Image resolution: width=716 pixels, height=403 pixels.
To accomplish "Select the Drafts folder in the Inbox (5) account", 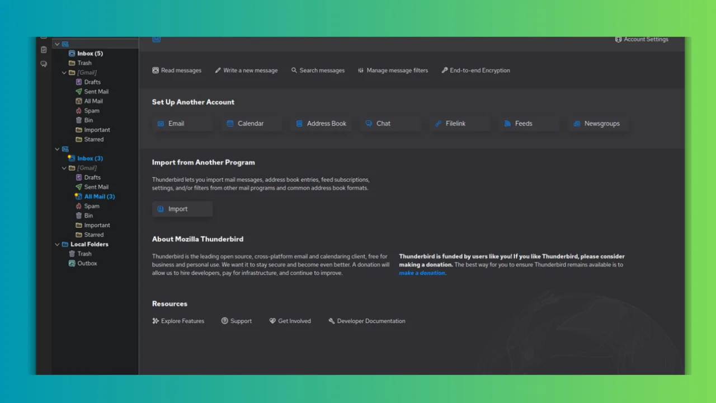I will point(92,82).
